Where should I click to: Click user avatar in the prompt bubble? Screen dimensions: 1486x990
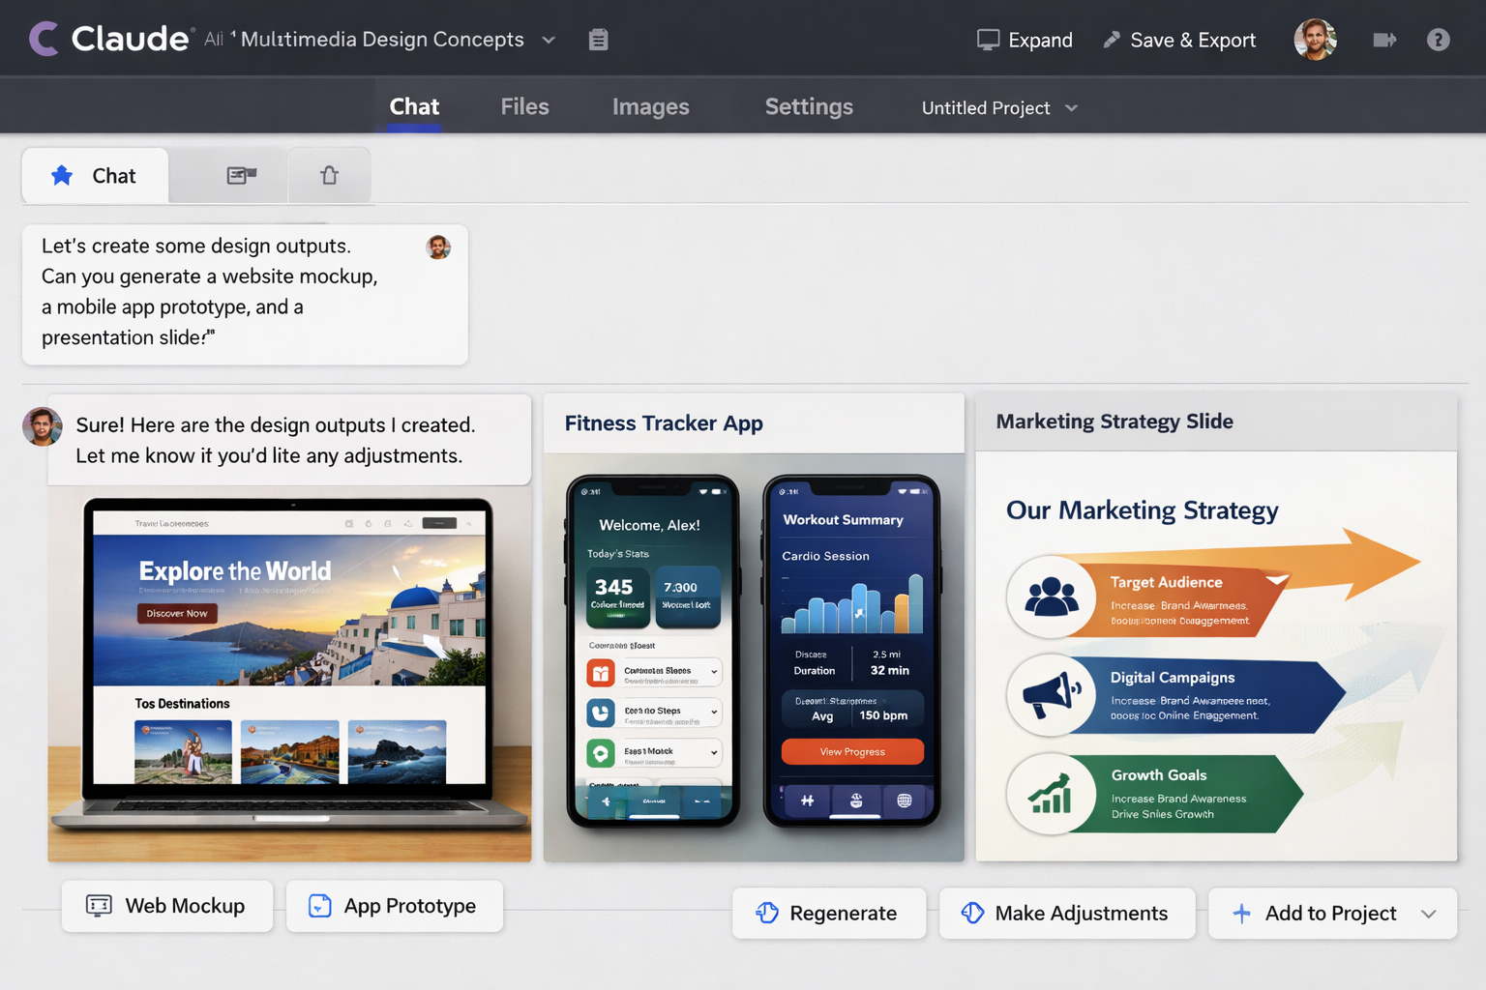pyautogui.click(x=438, y=247)
